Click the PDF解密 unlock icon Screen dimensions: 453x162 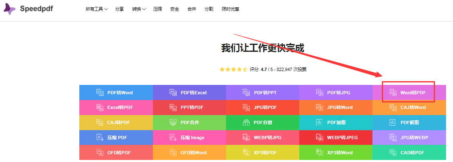tap(393, 122)
